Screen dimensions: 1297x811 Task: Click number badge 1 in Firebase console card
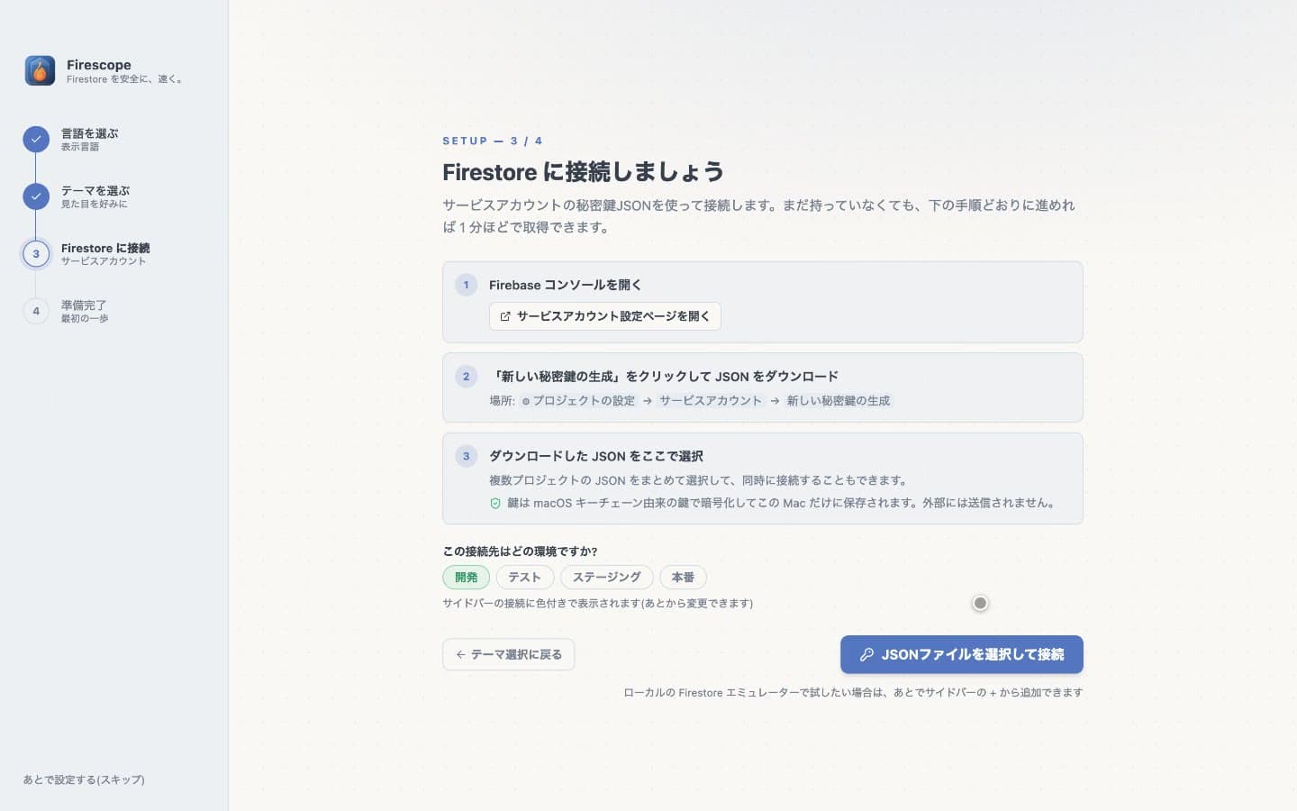point(466,285)
